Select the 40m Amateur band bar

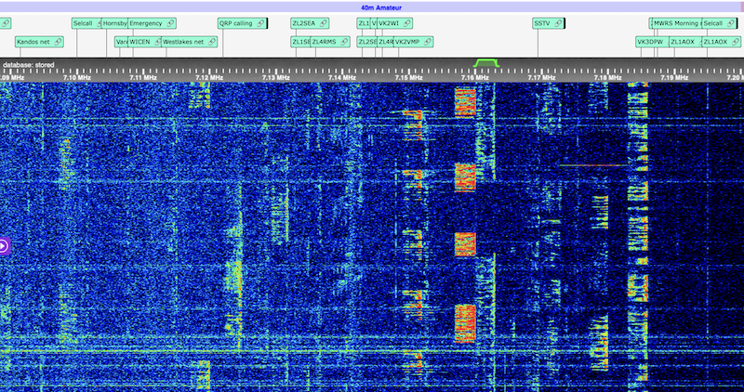click(373, 7)
